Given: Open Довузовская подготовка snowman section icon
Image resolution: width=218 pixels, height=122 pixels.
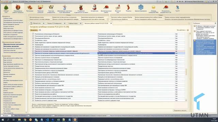Looking at the screenshot, I should click(64, 8).
